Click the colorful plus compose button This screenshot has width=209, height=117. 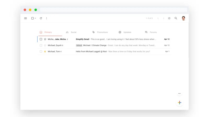(179, 102)
